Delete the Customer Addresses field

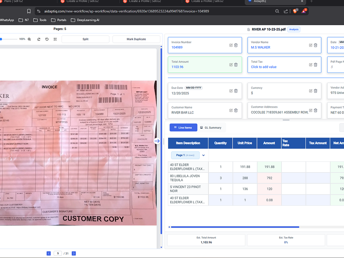[315, 110]
